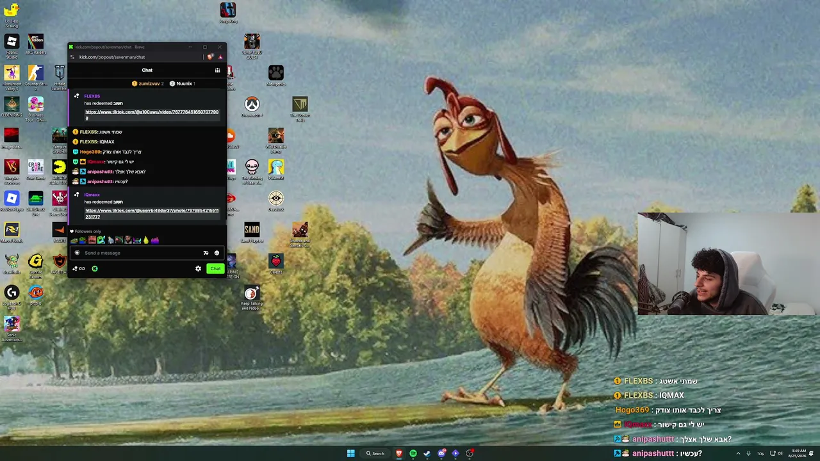Open Brave browser from the taskbar
This screenshot has height=461, width=820.
pos(399,453)
